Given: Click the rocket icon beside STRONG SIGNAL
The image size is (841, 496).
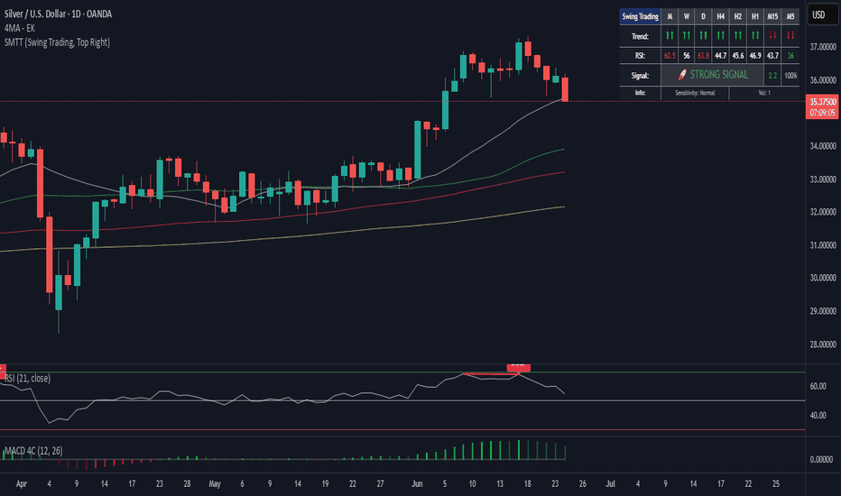Looking at the screenshot, I should (x=681, y=75).
